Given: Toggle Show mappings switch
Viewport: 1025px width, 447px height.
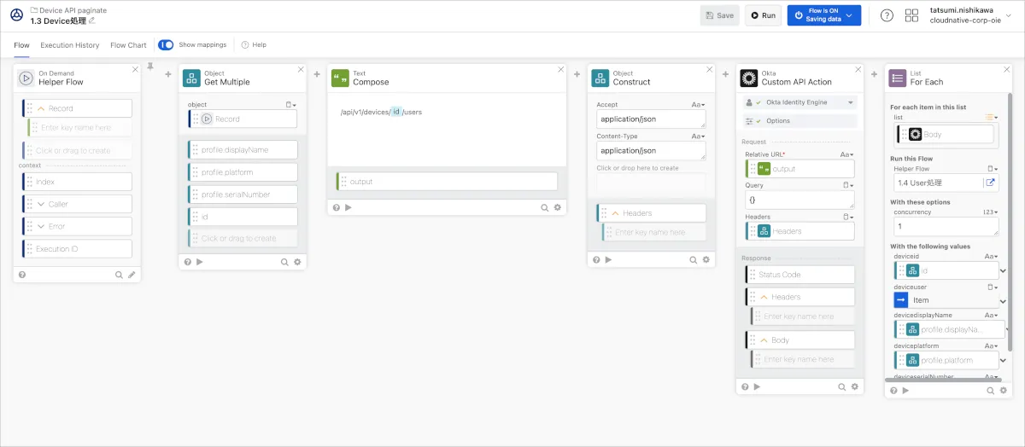Looking at the screenshot, I should pyautogui.click(x=166, y=44).
